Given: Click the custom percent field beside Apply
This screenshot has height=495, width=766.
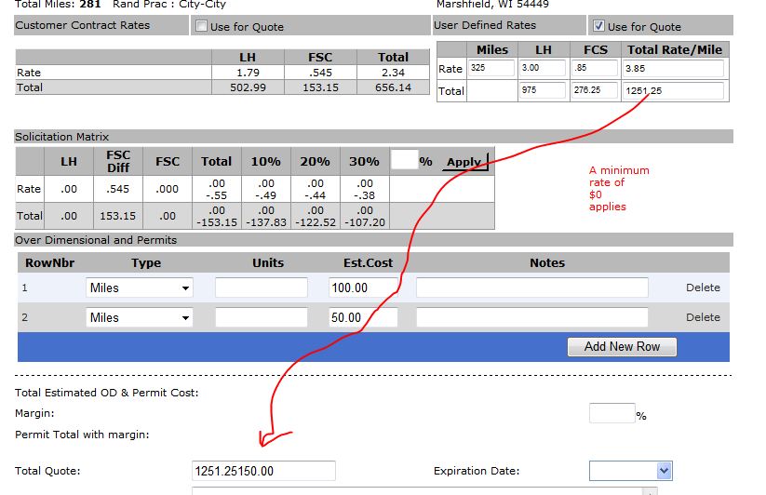Looking at the screenshot, I should point(404,160).
